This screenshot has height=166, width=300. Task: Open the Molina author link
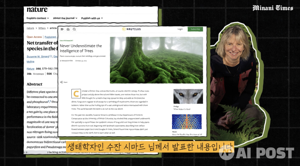click(30, 62)
